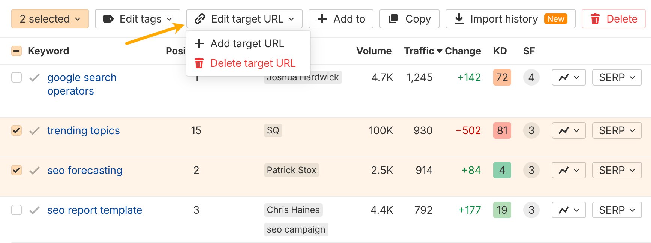Image resolution: width=651 pixels, height=243 pixels.
Task: Click the trash icon on Delete button
Action: click(595, 19)
